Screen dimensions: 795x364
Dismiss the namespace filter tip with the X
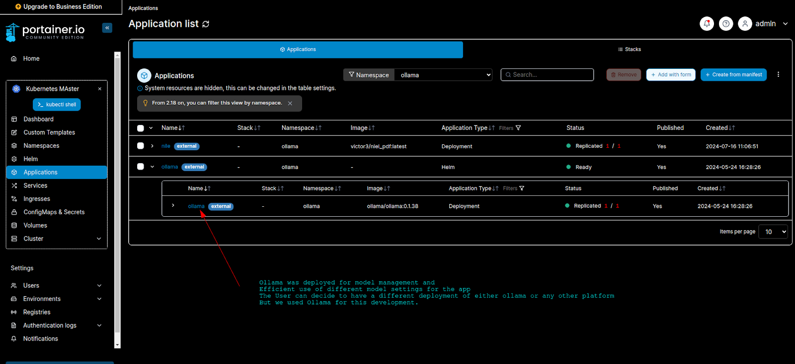tap(290, 103)
